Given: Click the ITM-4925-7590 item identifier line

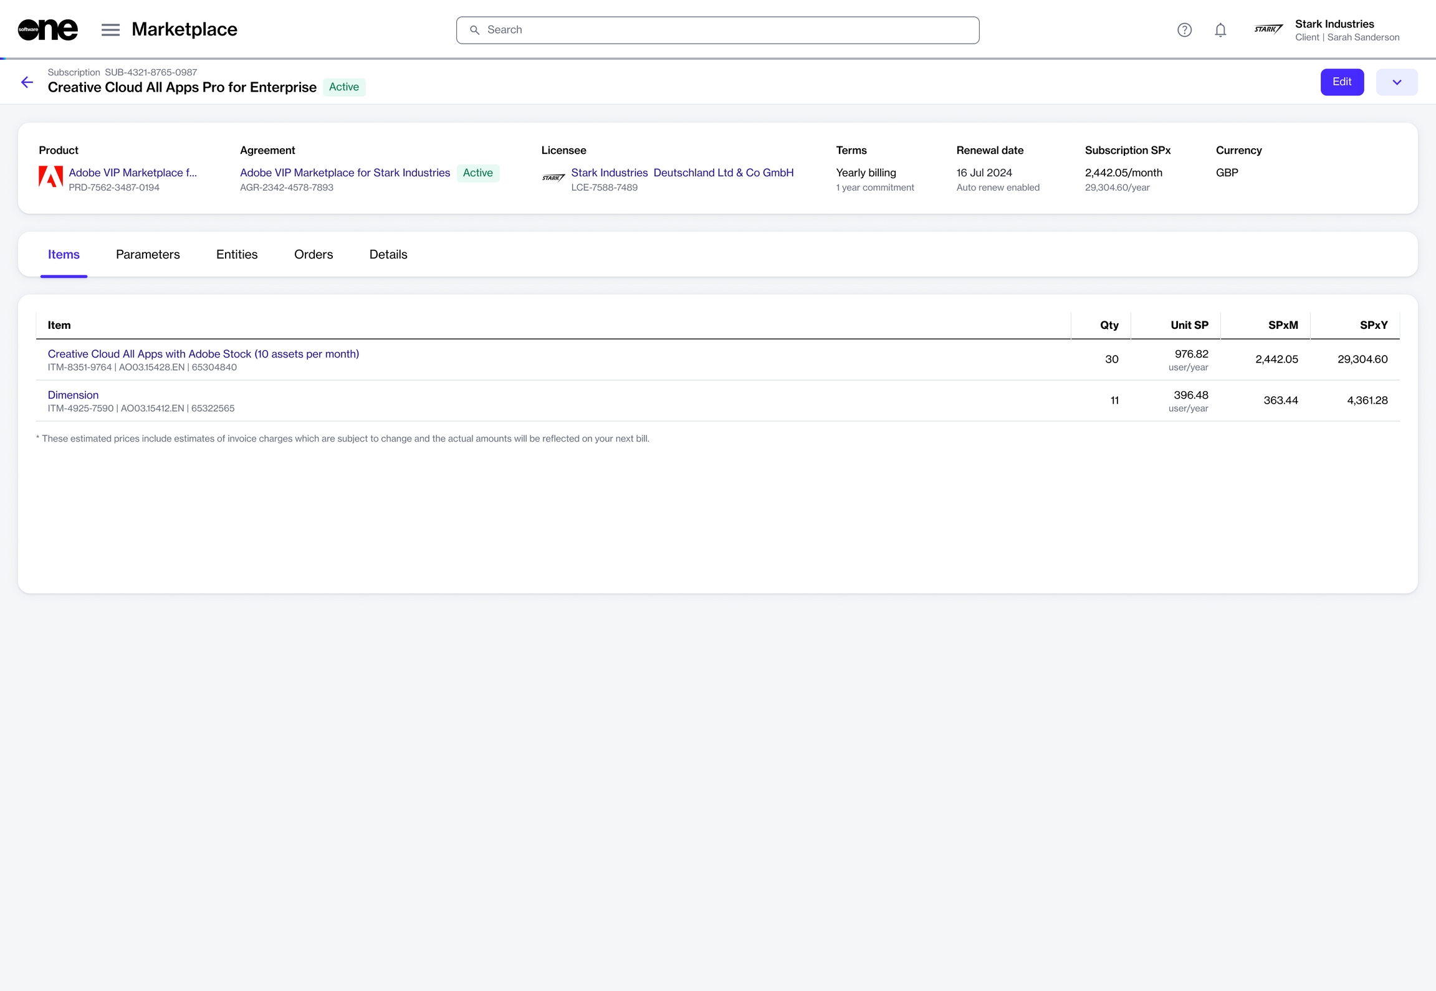Looking at the screenshot, I should 141,409.
